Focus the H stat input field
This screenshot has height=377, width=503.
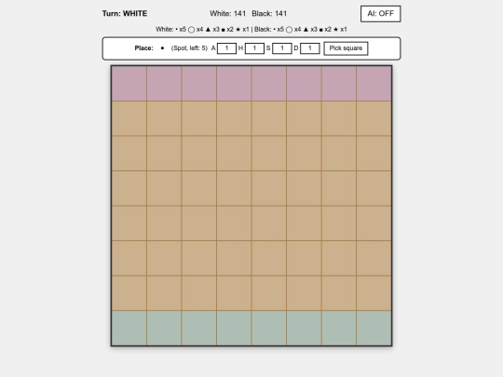coord(254,48)
